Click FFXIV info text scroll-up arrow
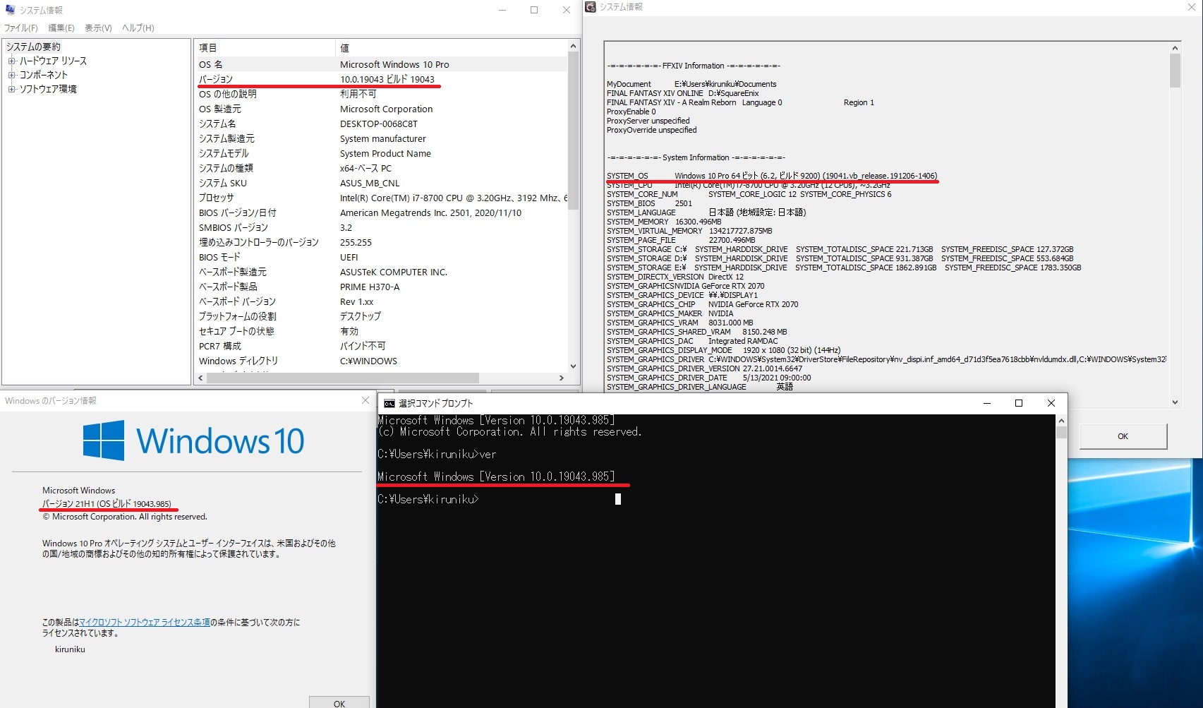Viewport: 1203px width, 708px height. pos(1175,48)
